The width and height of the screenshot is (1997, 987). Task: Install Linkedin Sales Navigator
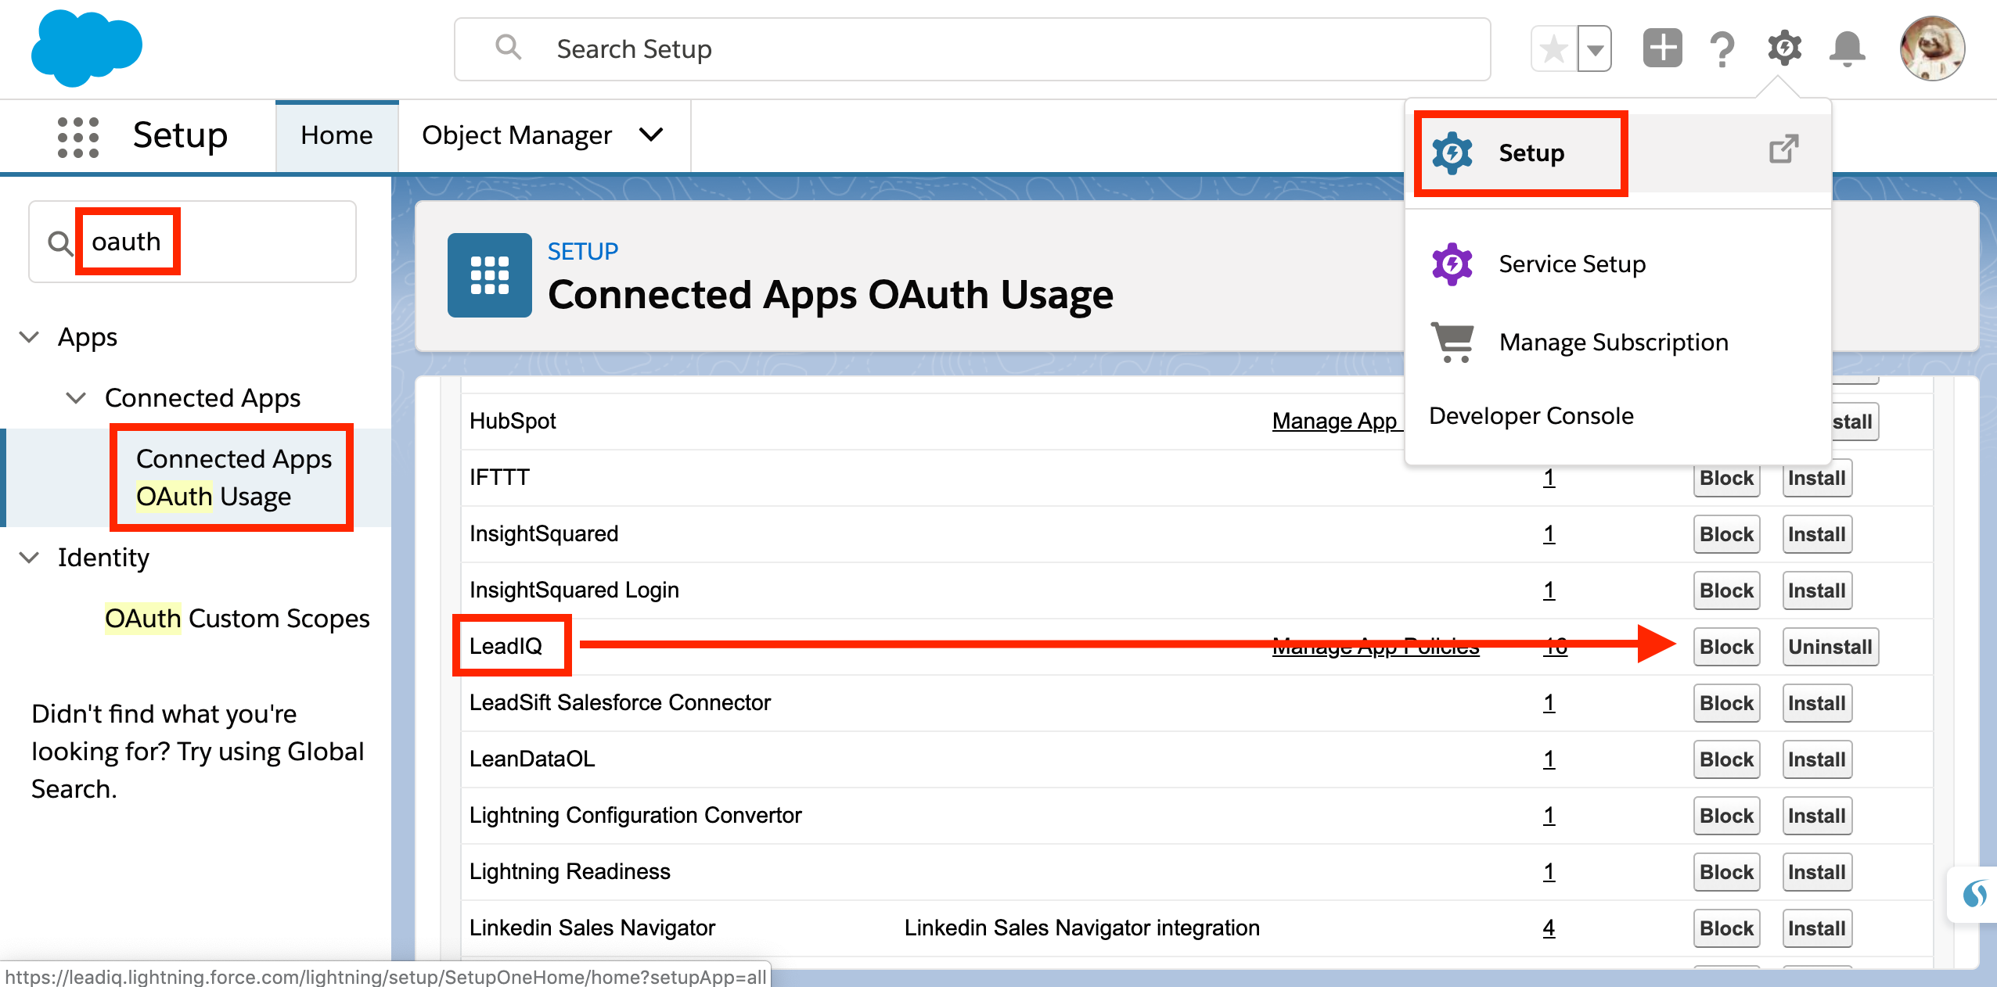tap(1816, 928)
